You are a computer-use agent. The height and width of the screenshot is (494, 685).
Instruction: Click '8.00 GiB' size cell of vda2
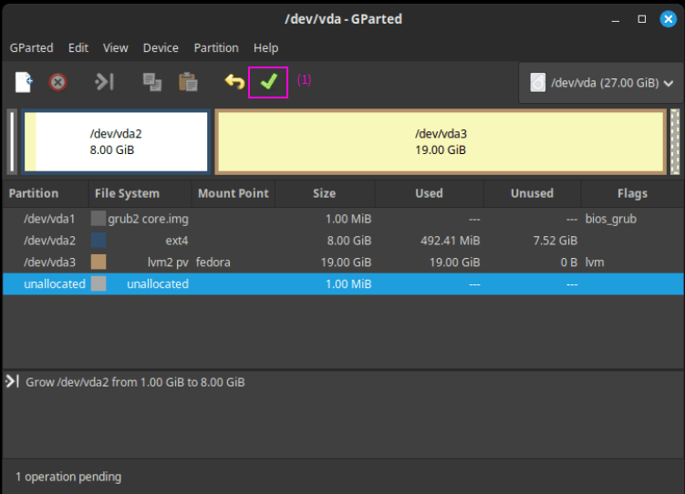pos(349,241)
